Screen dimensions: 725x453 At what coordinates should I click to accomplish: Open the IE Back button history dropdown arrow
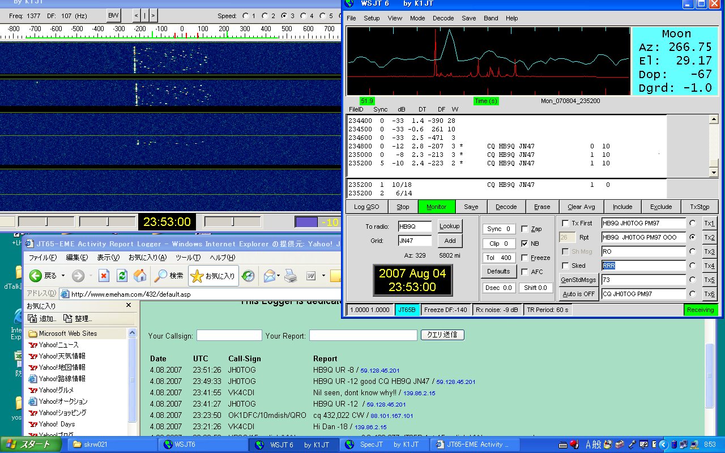(63, 276)
